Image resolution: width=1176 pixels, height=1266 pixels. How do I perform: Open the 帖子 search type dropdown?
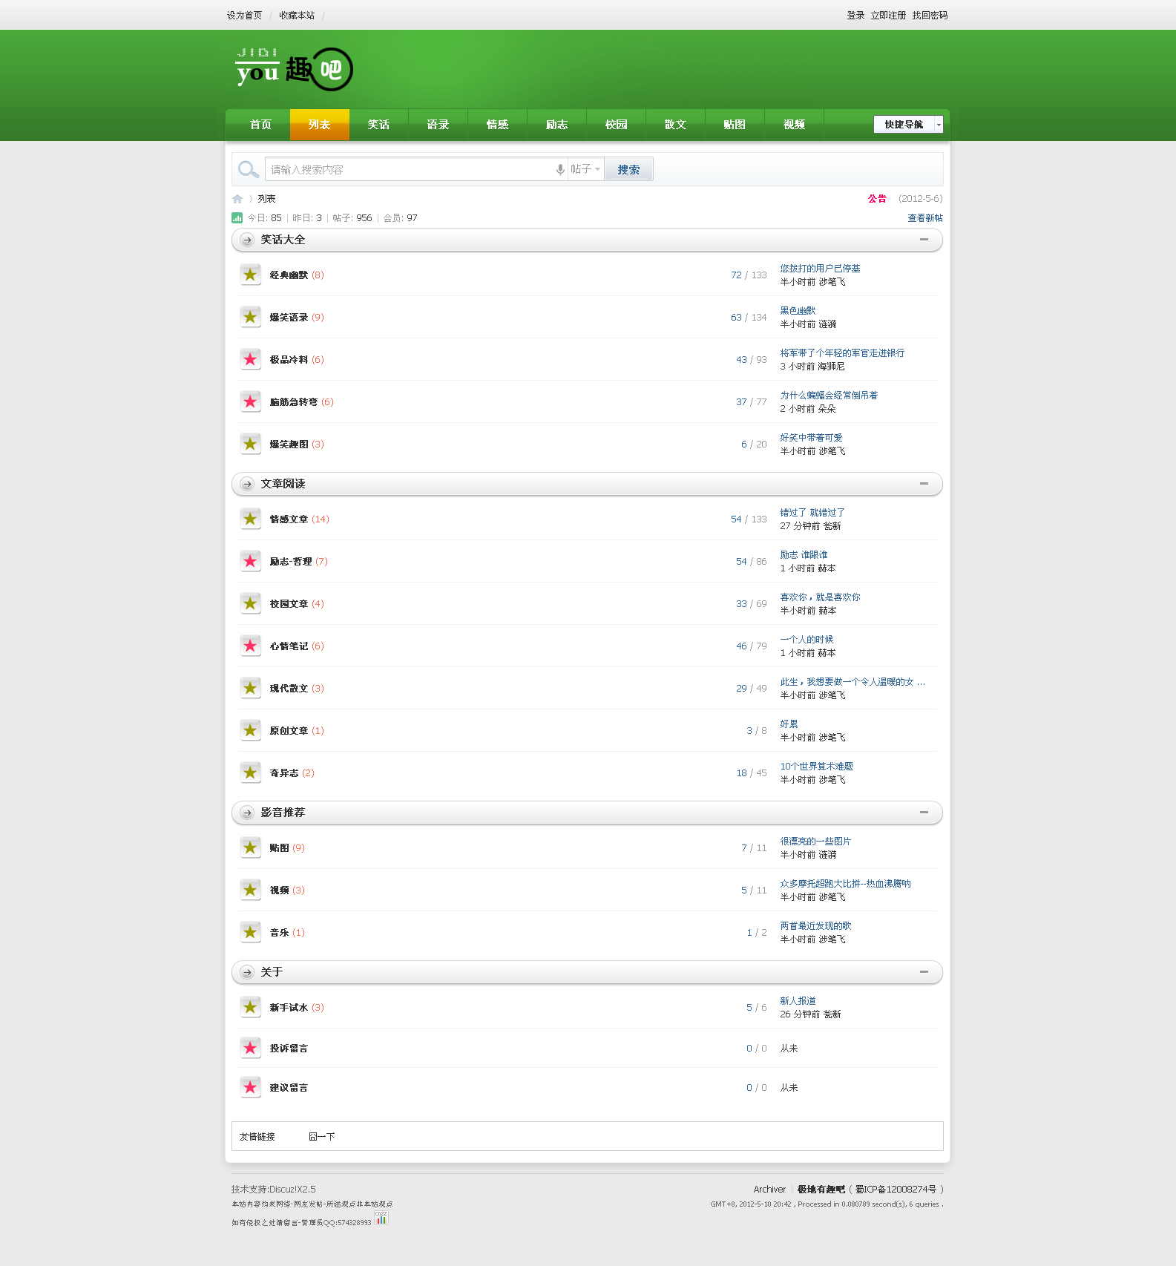click(x=585, y=169)
